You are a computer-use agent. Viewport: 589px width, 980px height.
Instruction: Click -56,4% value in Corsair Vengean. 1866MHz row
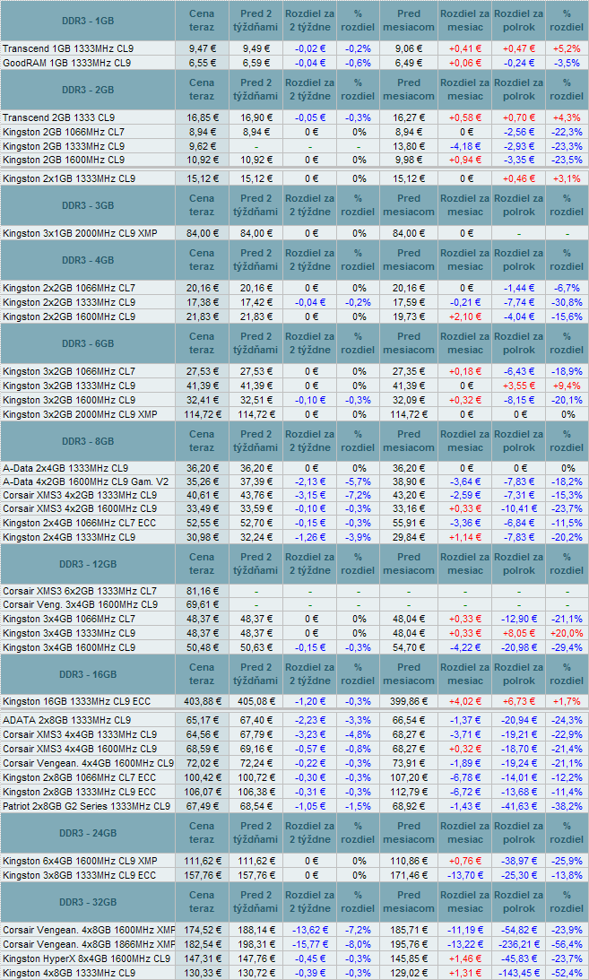[x=567, y=944]
